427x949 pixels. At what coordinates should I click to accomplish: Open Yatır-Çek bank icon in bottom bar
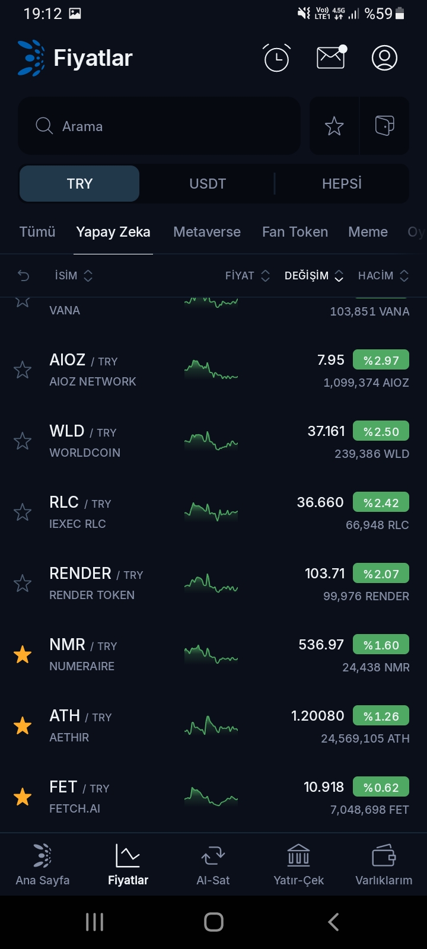[298, 865]
